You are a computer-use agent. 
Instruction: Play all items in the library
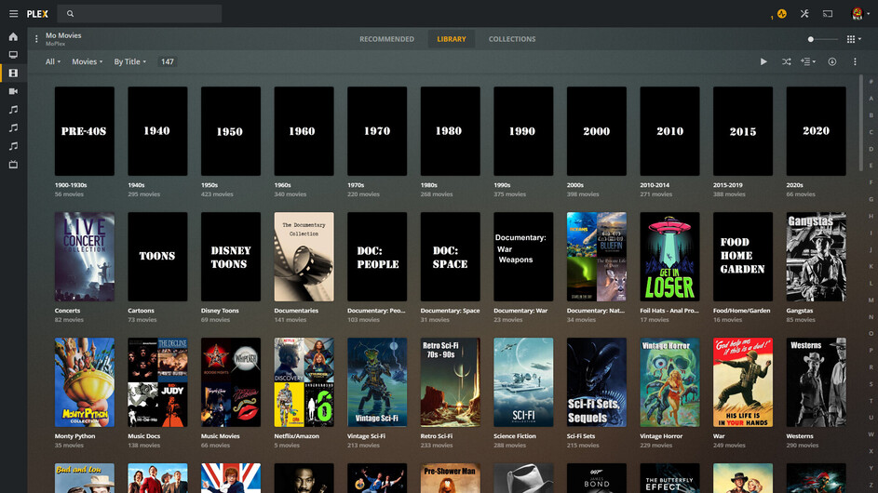click(763, 61)
